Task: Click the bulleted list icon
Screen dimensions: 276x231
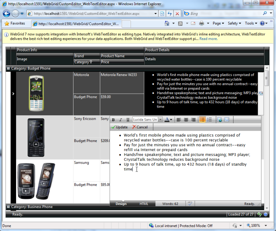Action: (202, 120)
